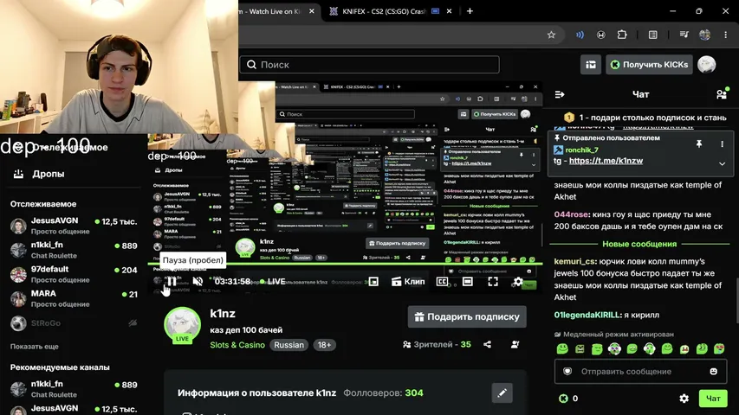Click the audio playing indicator in address bar

(580, 35)
